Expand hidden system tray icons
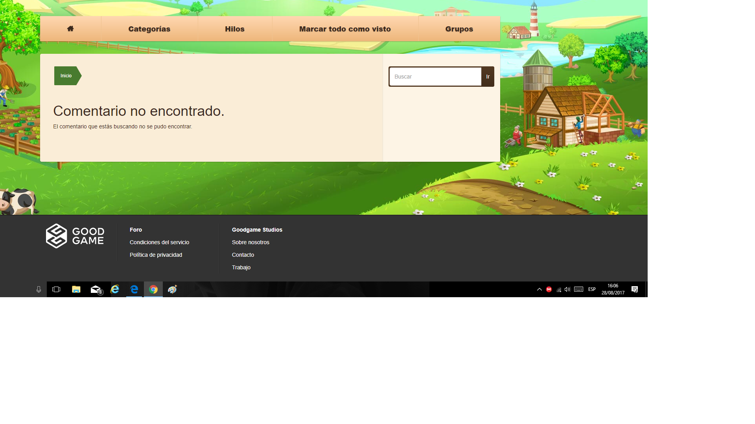755x424 pixels. click(x=539, y=289)
